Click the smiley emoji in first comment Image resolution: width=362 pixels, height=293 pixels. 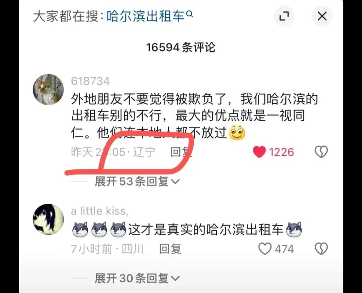[237, 133]
